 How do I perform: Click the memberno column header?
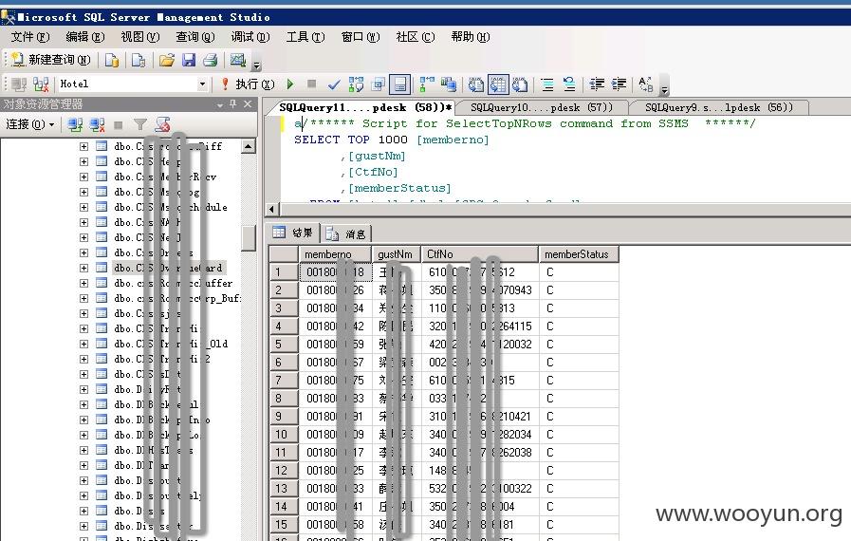[335, 254]
